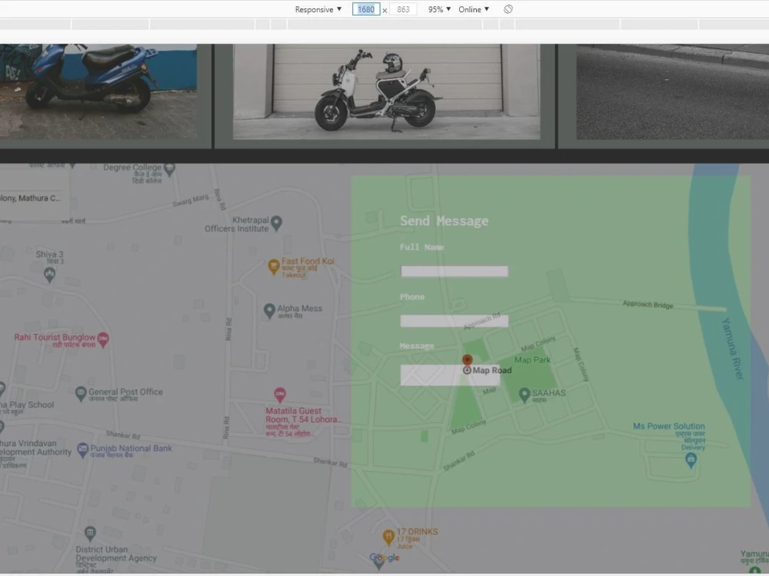
Task: Click the Matatila Guest Room hotel pin
Action: (x=280, y=395)
